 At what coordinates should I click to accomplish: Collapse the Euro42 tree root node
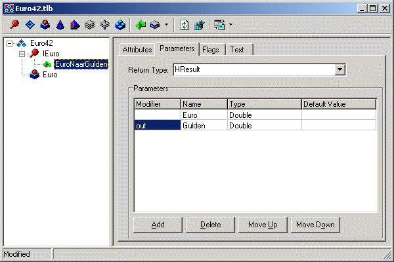(9, 43)
